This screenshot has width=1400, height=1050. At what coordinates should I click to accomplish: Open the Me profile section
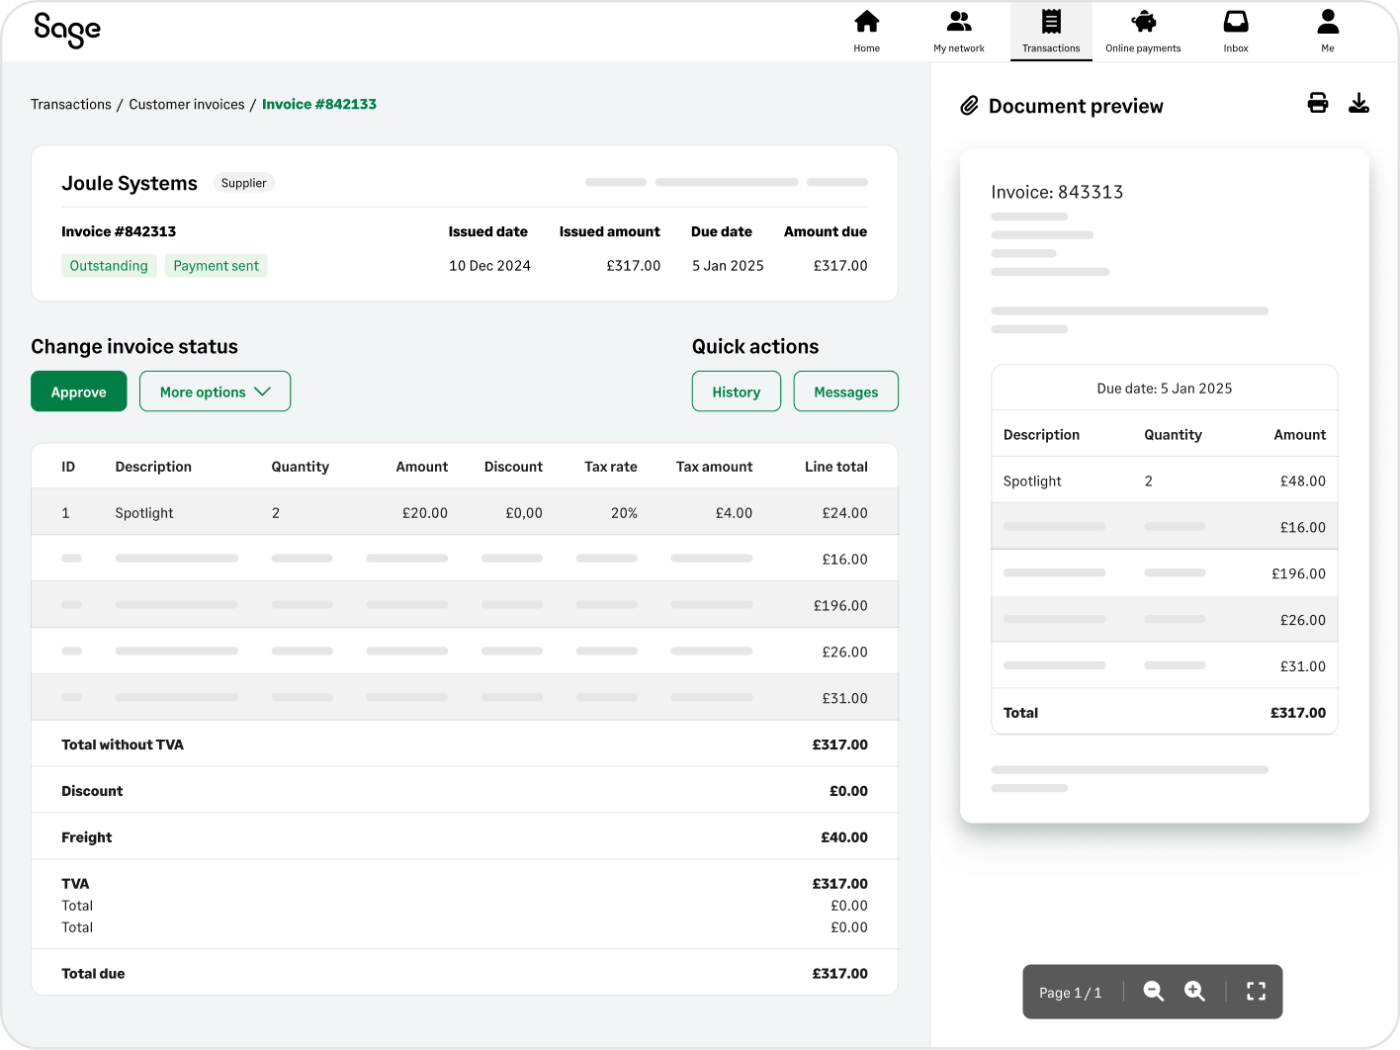coord(1327,30)
